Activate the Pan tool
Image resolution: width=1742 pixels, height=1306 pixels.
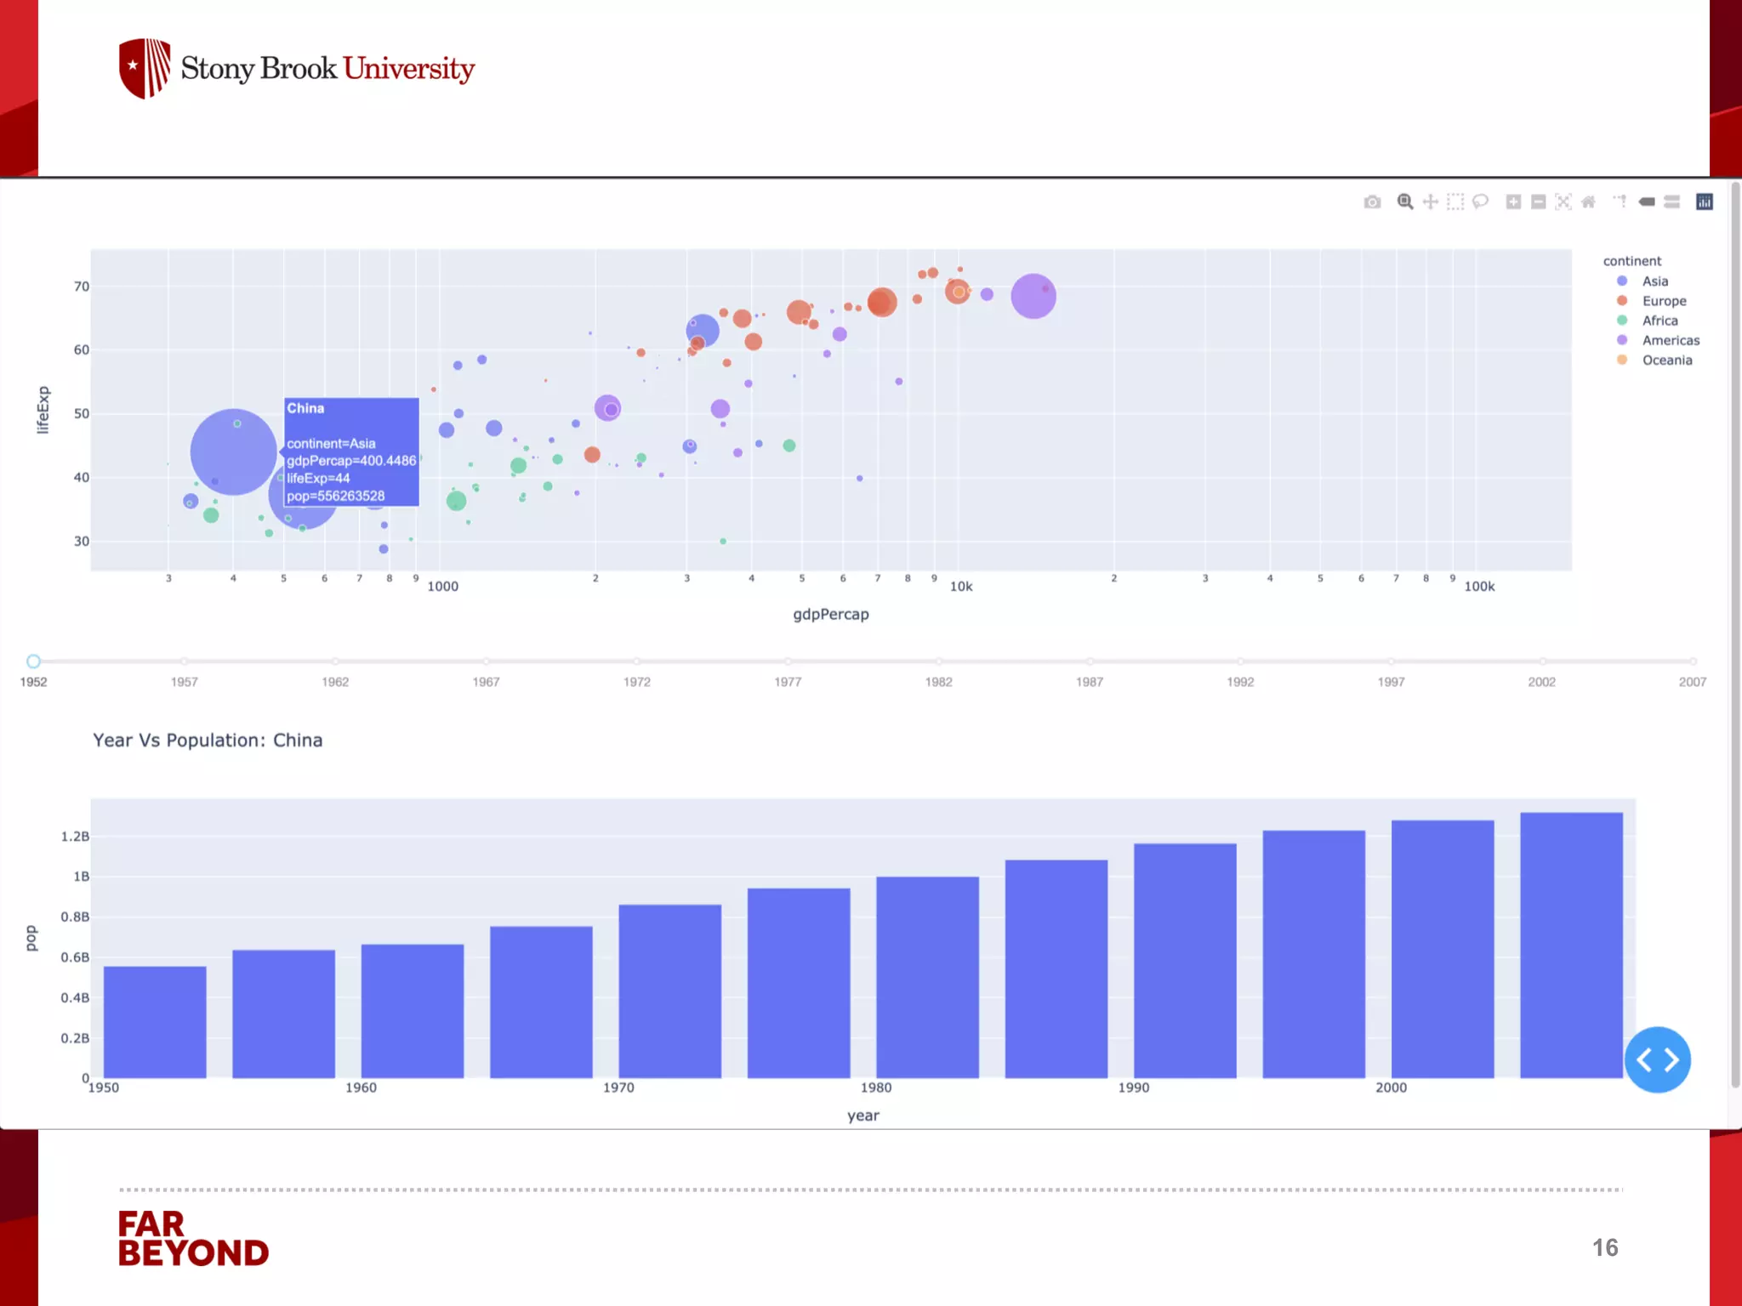1431,202
